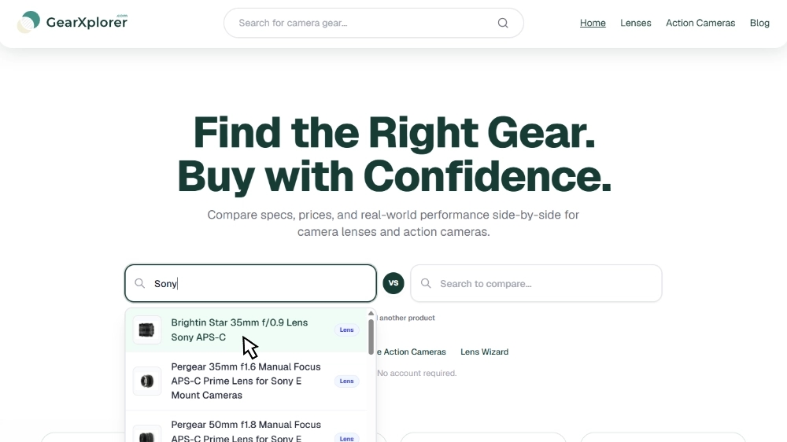Click the partially hidden Action Cameras link below search
Image resolution: width=787 pixels, height=442 pixels.
(412, 352)
